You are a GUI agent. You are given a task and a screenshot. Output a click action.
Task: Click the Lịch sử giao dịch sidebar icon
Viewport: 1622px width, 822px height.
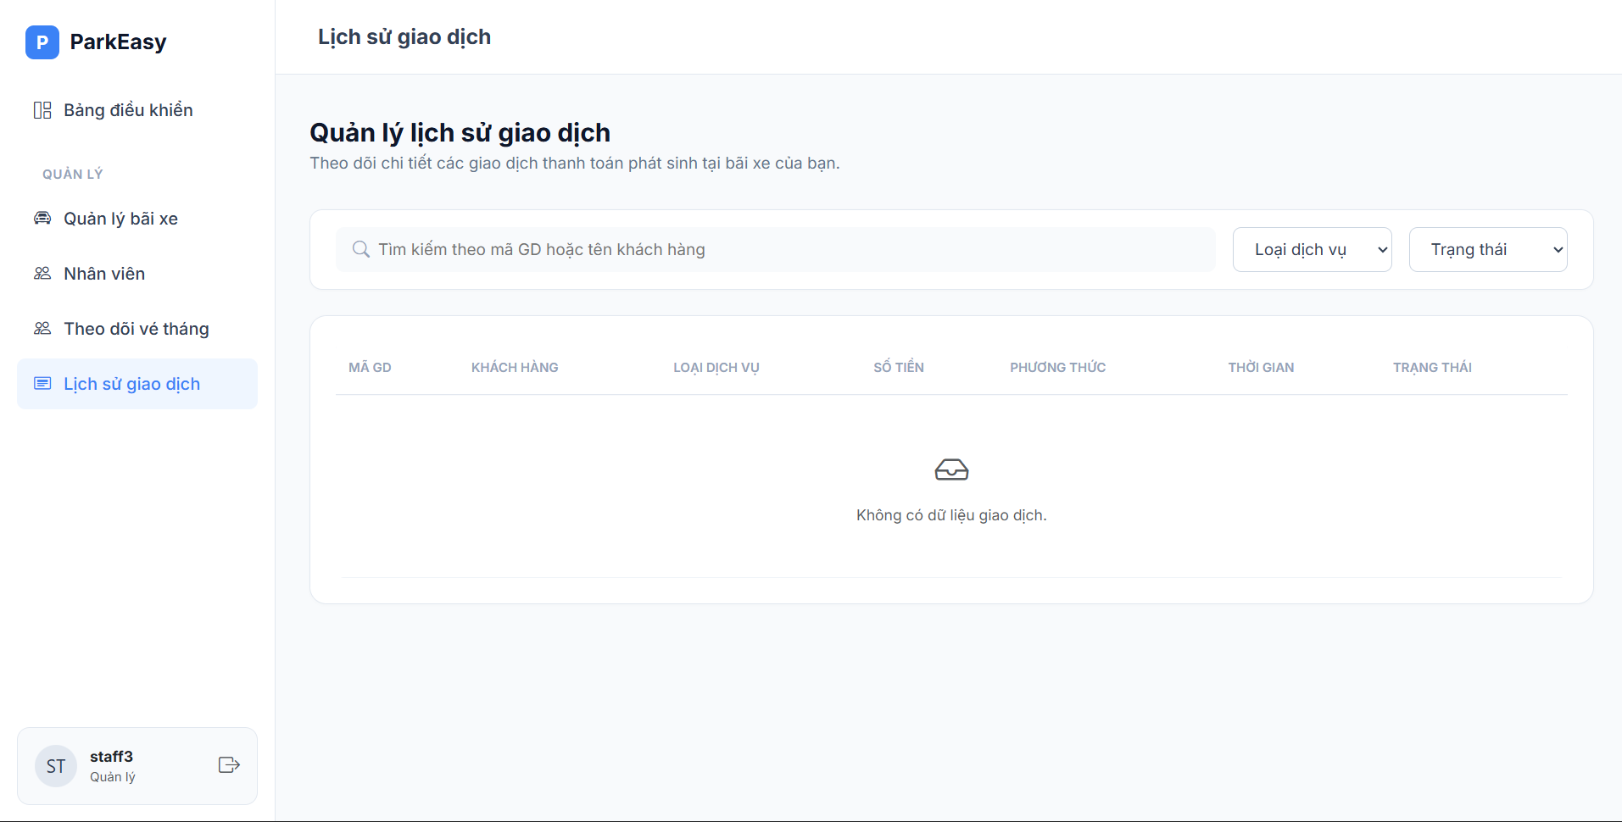click(42, 384)
